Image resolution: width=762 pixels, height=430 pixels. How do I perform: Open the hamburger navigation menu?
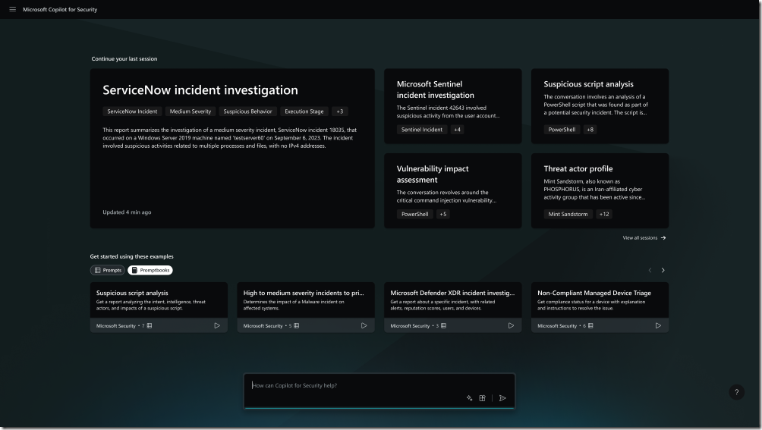point(12,10)
